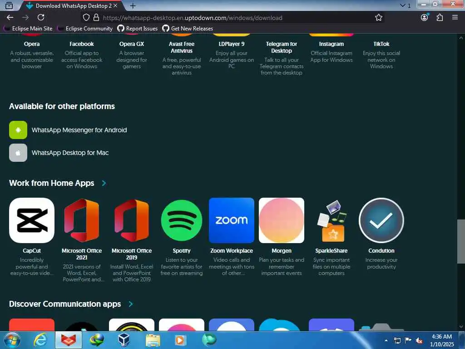This screenshot has height=349, width=465.
Task: Open the Get New Releases bookmark
Action: pos(188,29)
